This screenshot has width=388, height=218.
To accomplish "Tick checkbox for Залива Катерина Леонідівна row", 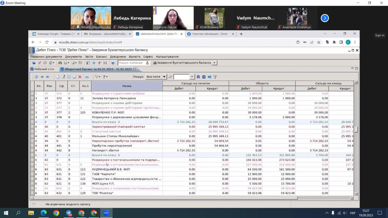I will point(32,98).
